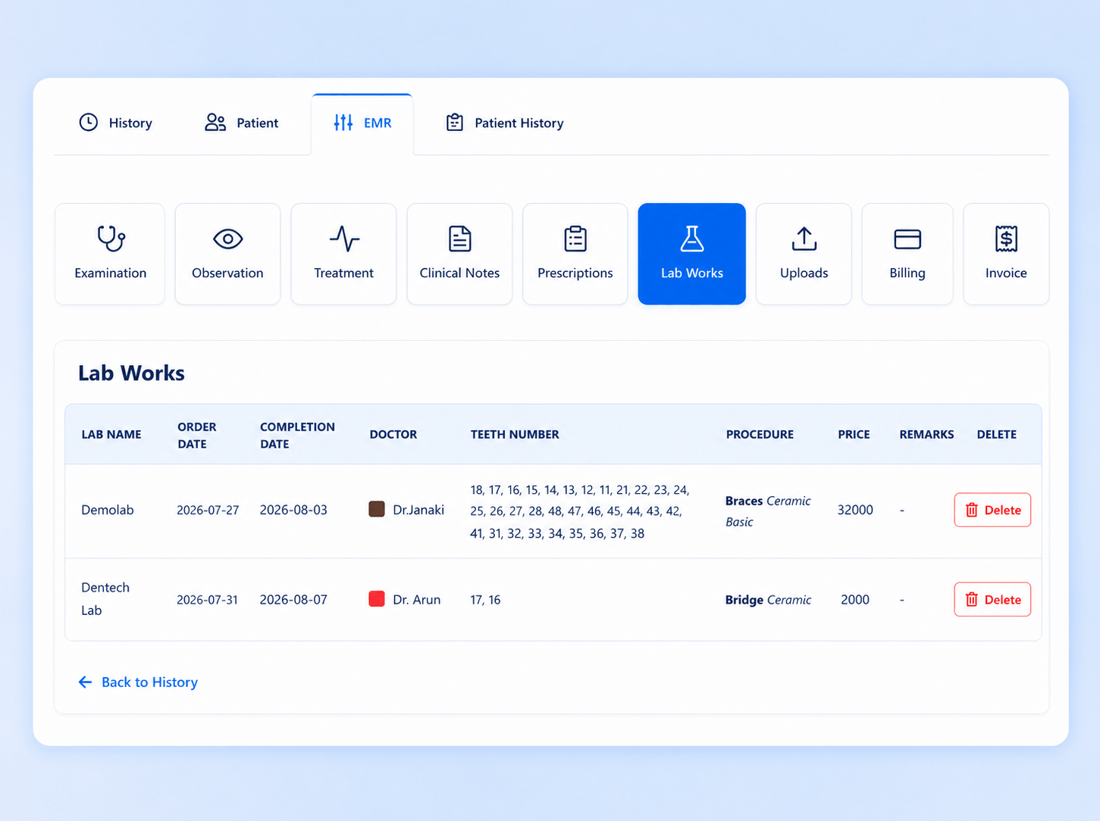Click the Bridge Ceramic procedure
This screenshot has width=1100, height=821.
point(768,600)
